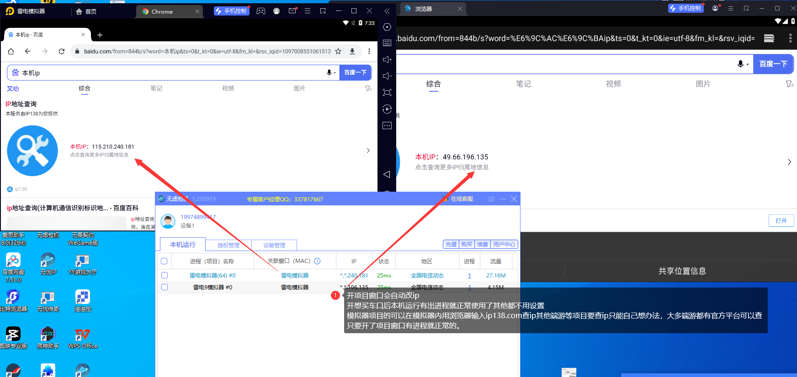Click 打开 button in right emulator

tap(781, 221)
